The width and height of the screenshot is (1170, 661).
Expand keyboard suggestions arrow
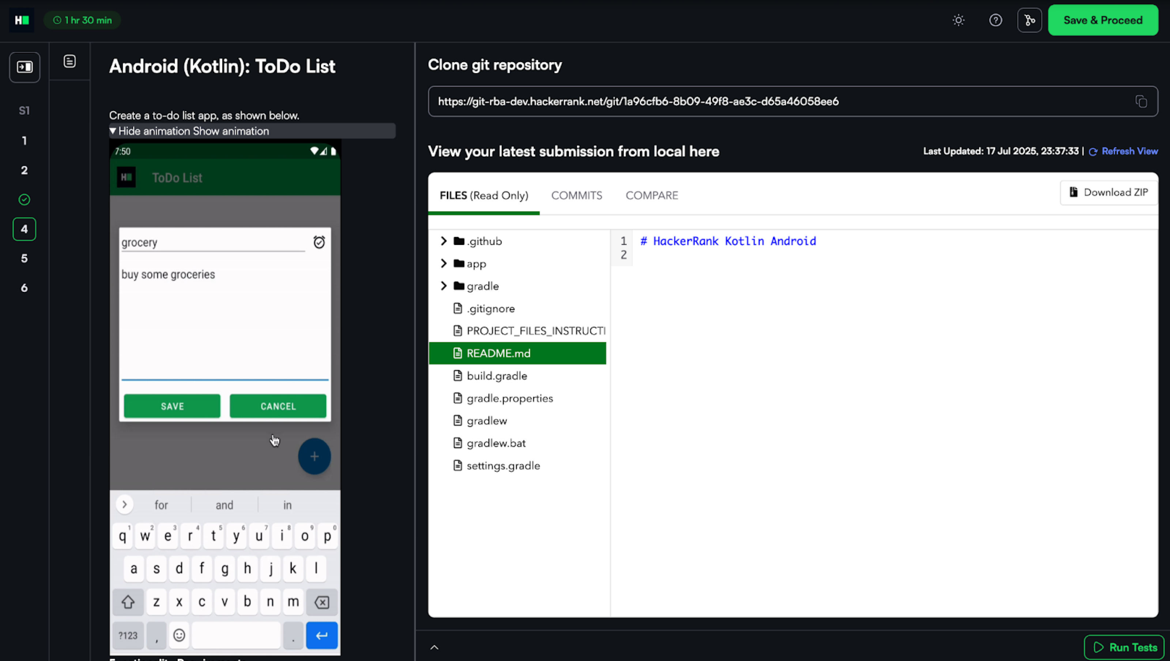(x=125, y=505)
